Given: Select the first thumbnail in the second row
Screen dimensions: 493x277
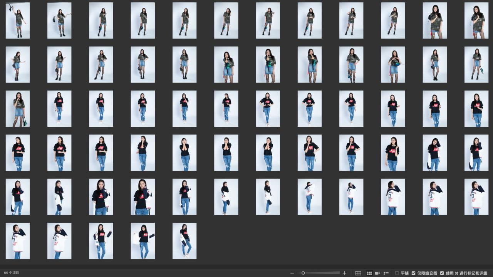Looking at the screenshot, I should [x=18, y=65].
